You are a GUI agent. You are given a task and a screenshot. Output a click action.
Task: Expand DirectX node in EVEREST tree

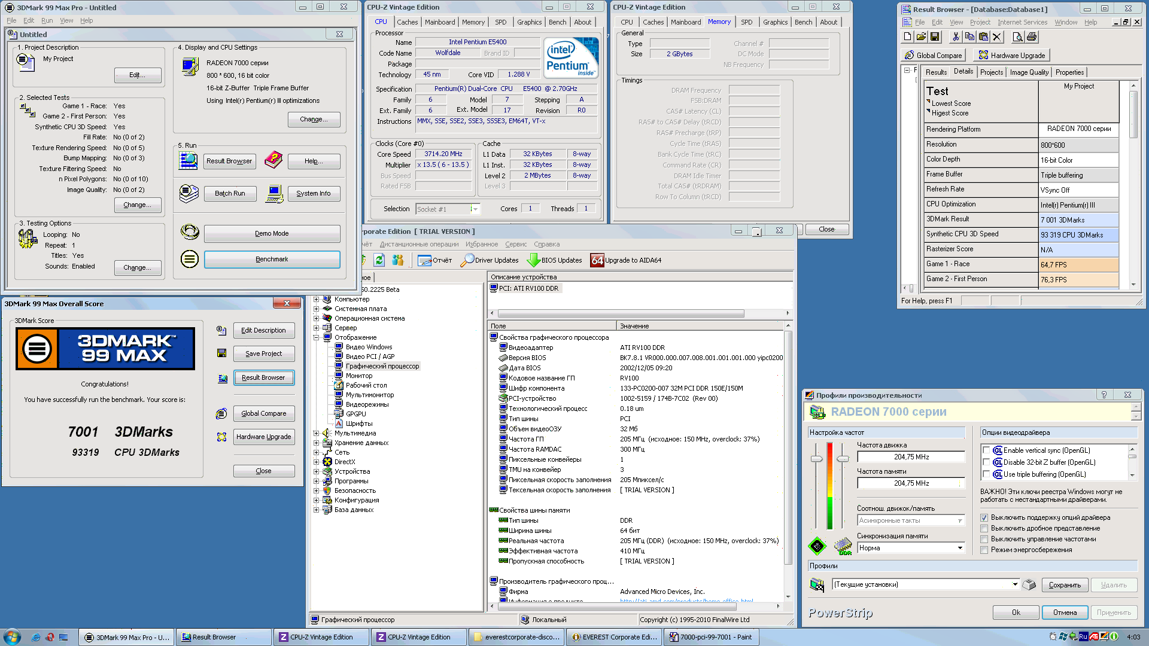coord(317,462)
